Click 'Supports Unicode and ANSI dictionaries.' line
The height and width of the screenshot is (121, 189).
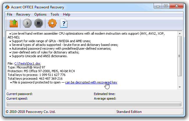(39, 56)
